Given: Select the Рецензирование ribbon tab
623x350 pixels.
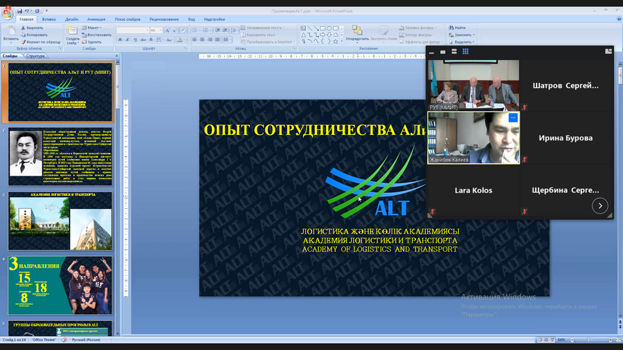Looking at the screenshot, I should coord(164,19).
